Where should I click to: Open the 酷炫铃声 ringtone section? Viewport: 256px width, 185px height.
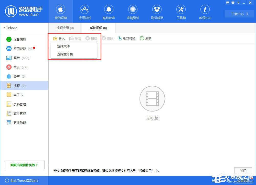click(x=109, y=12)
